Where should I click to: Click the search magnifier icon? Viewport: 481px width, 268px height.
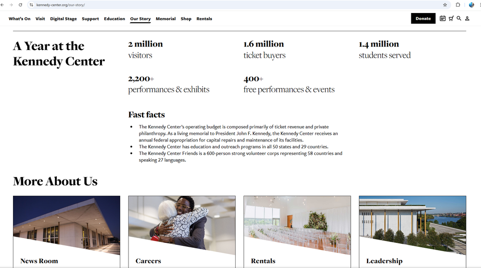459,19
